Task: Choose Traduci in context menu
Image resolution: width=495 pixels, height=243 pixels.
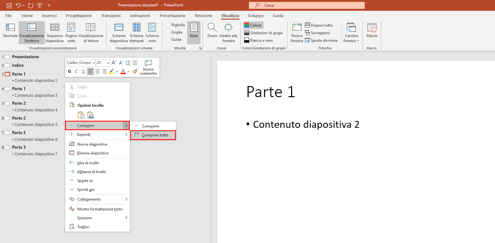Action: 97,227
